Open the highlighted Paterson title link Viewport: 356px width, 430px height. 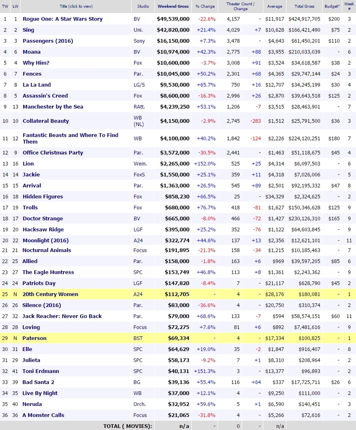click(34, 338)
